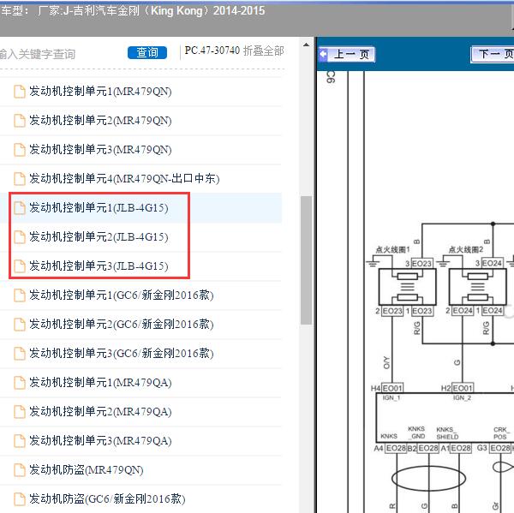This screenshot has height=513, width=514.
Task: Open 发动机控制单元3(GC6/新金刚2016款)
Action: pyautogui.click(x=122, y=354)
